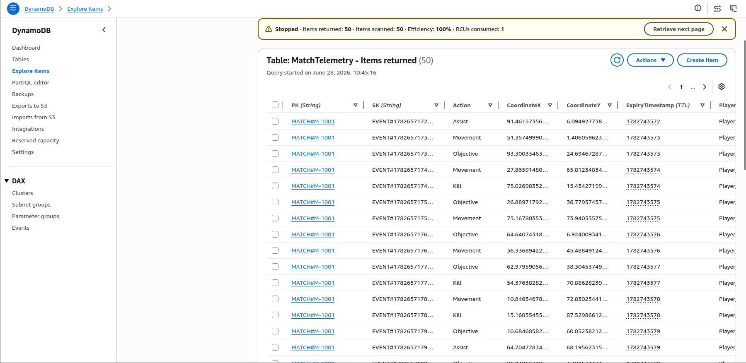Open the Action column filter arrow
Screen dimensions: 746x363
(490, 105)
